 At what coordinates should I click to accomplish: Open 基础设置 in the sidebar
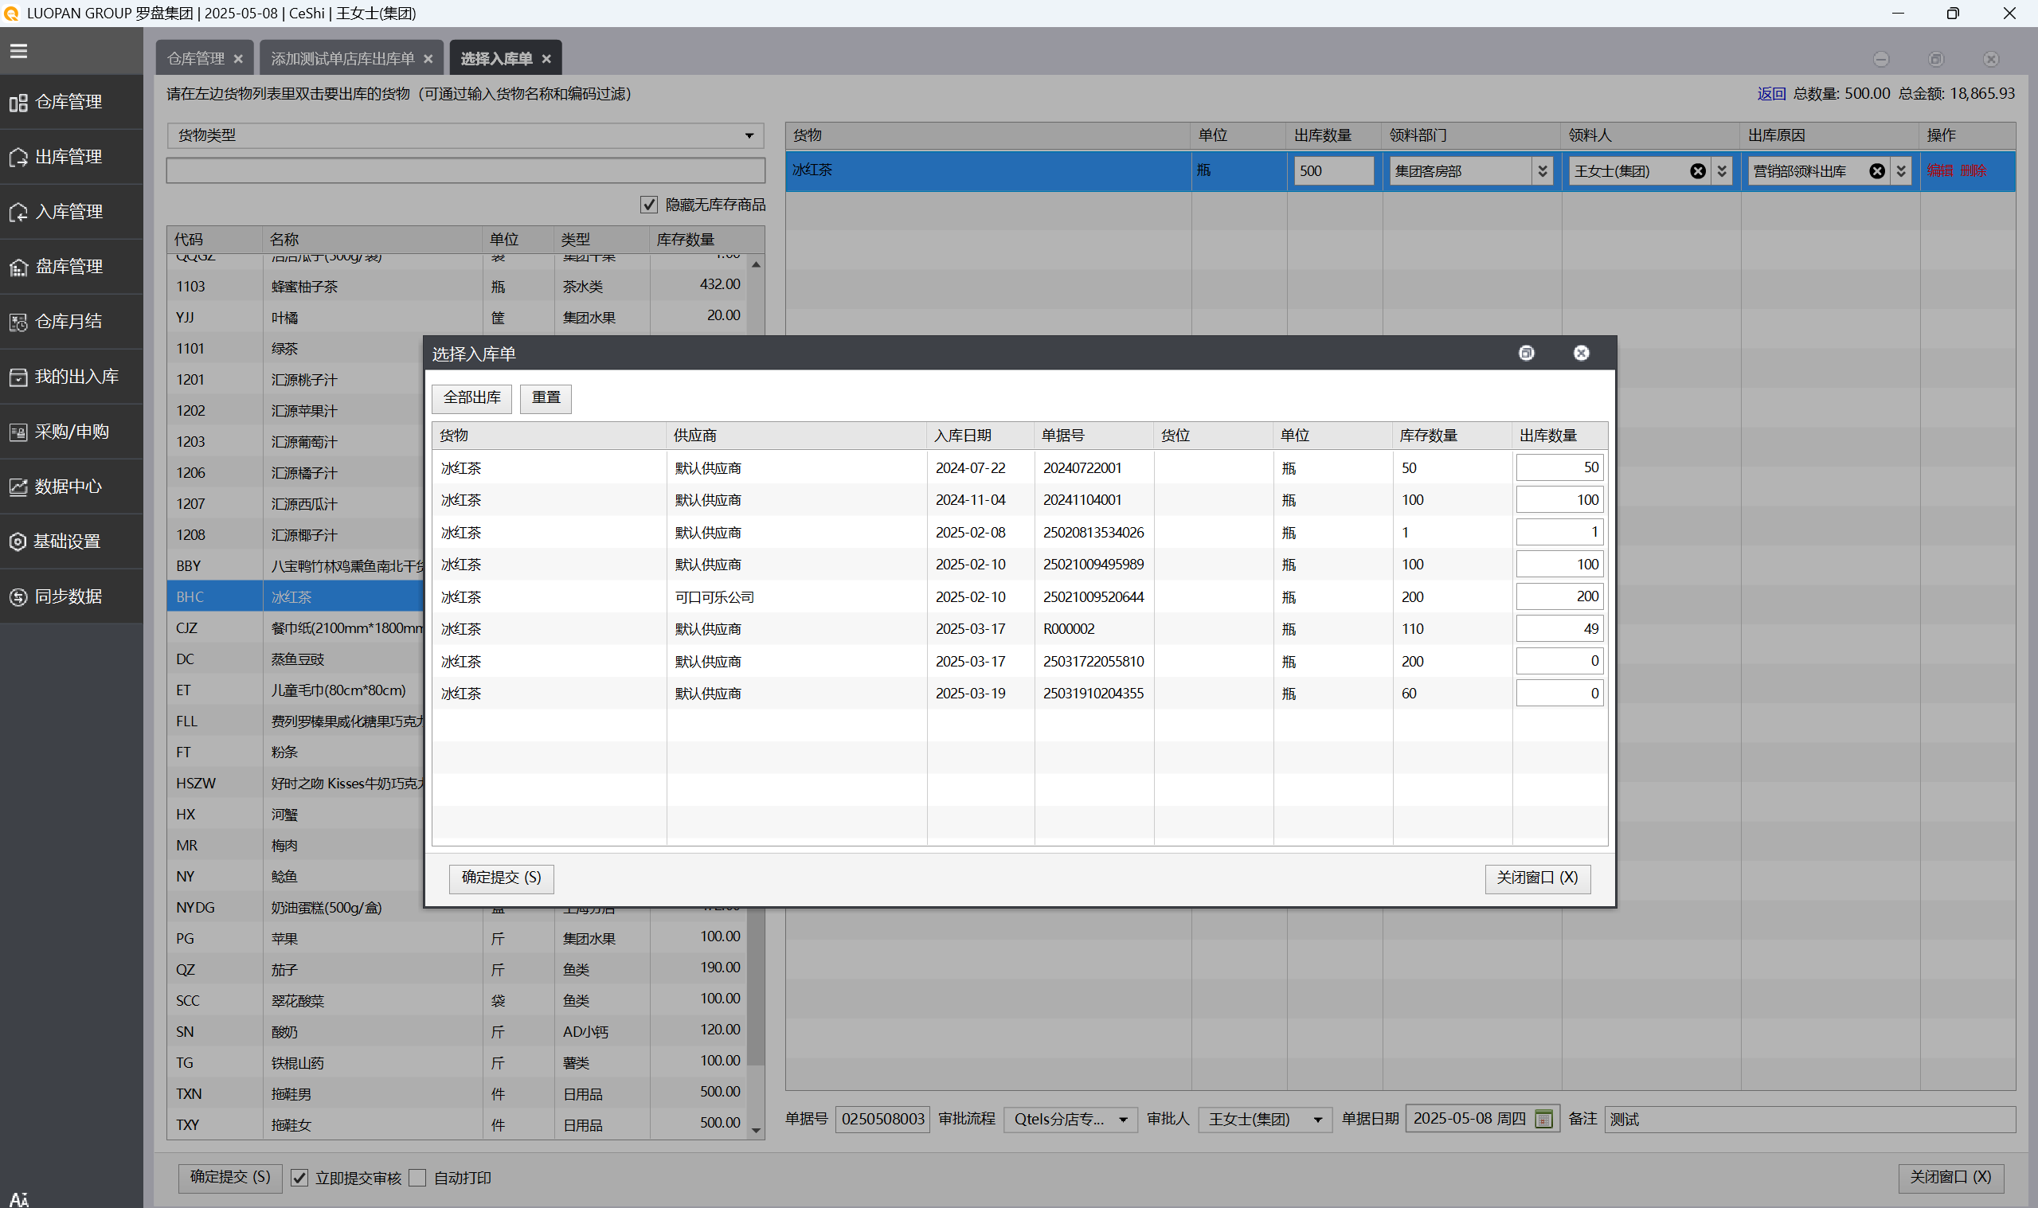click(x=72, y=541)
